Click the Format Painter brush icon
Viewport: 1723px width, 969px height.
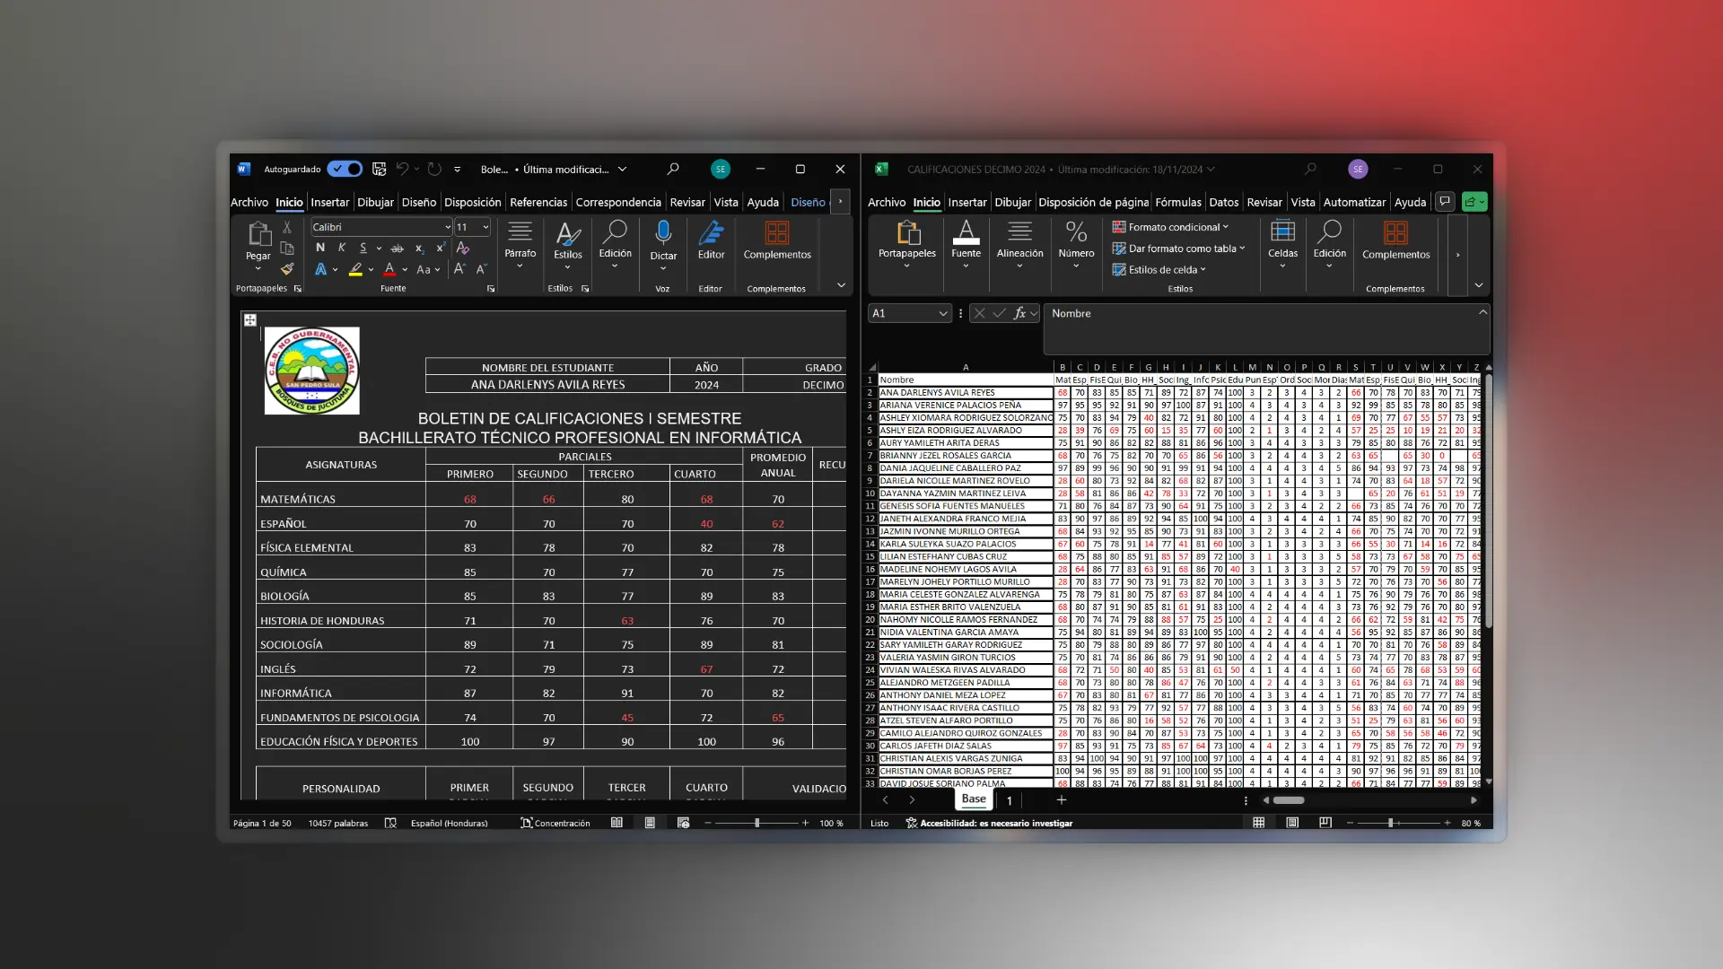tap(287, 269)
